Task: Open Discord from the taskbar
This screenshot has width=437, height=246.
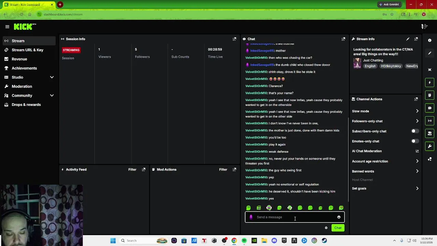Action: coord(274,241)
